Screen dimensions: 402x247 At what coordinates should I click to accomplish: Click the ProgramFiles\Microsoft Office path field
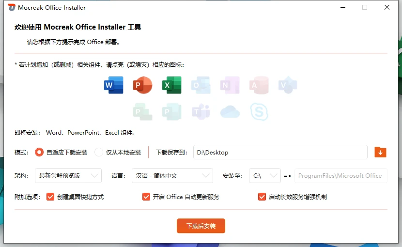point(340,176)
